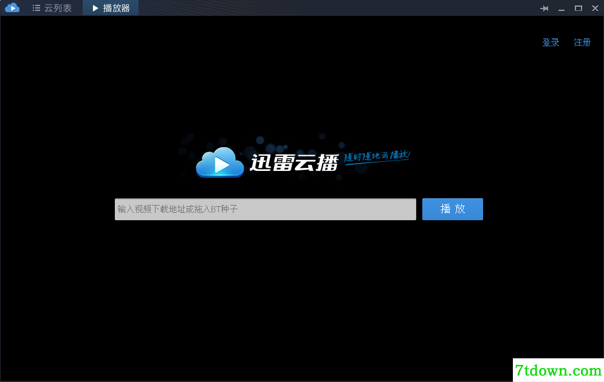Close the player window
Viewport: 604px width, 382px height.
point(595,8)
